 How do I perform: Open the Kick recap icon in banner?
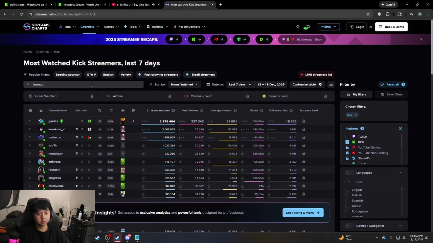click(x=197, y=39)
